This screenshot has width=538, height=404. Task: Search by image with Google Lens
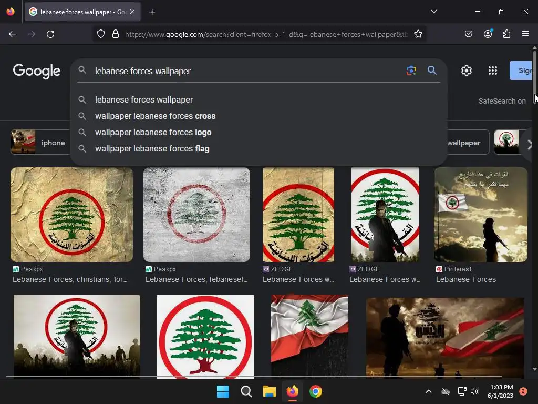click(x=411, y=70)
